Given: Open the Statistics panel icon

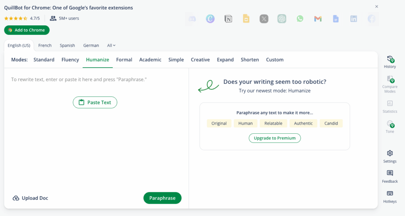Looking at the screenshot, I should (390, 103).
